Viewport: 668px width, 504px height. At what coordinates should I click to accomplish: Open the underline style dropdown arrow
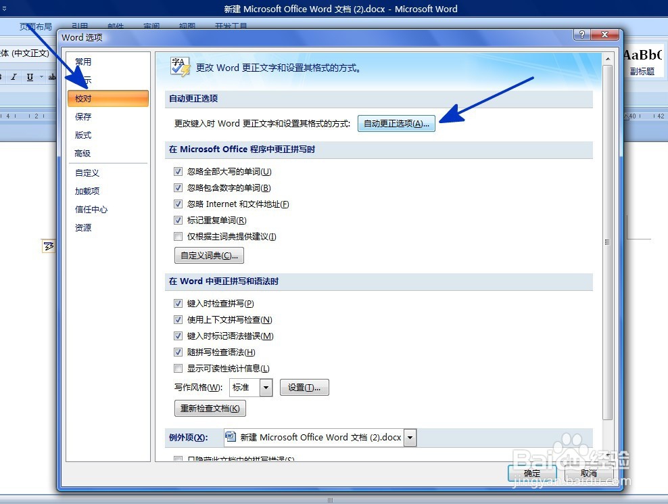click(x=41, y=76)
